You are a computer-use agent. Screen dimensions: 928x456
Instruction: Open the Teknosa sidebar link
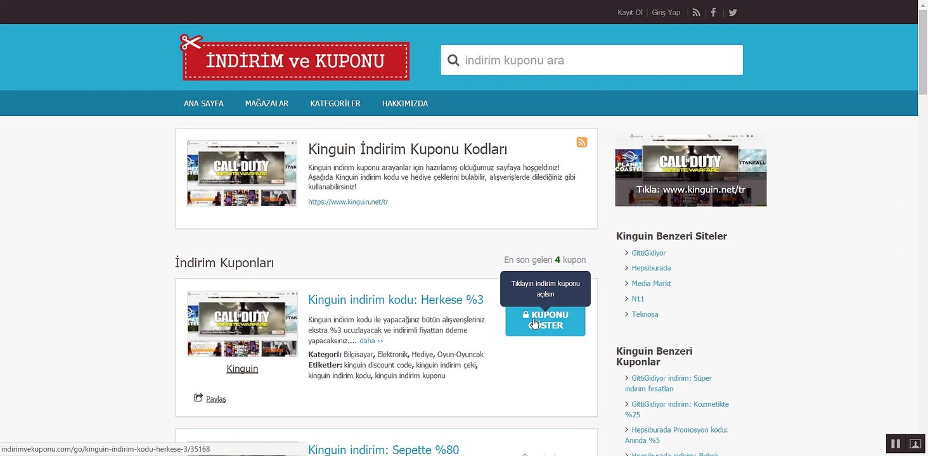point(645,314)
